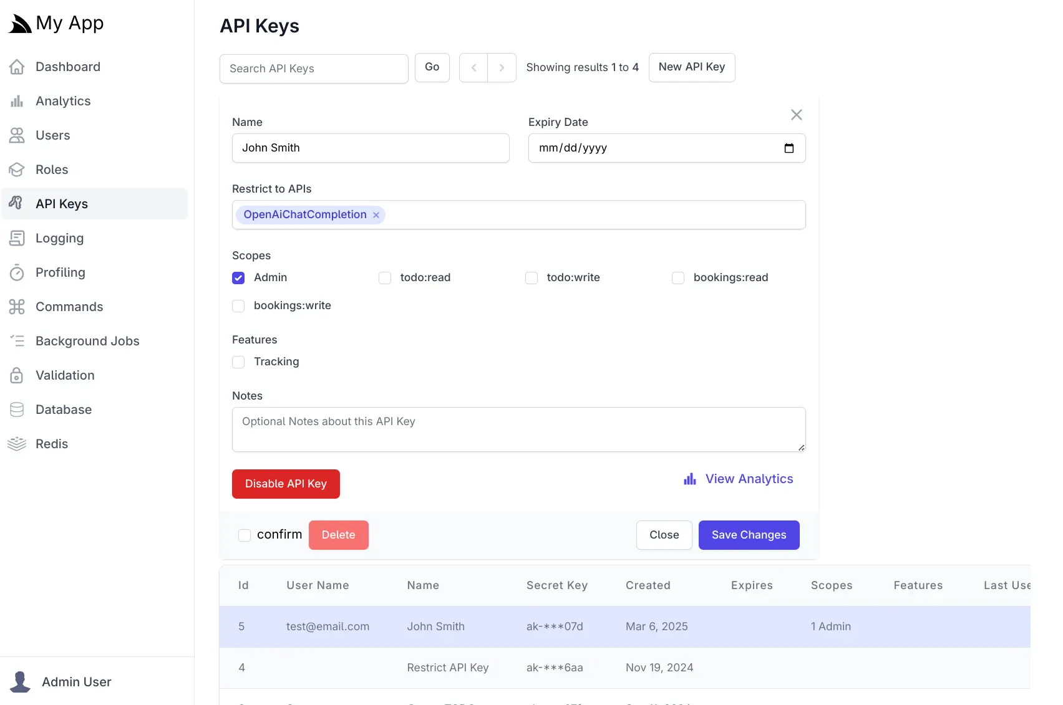Select the Profiling stopwatch icon
The image size is (1063, 705).
pyautogui.click(x=17, y=272)
